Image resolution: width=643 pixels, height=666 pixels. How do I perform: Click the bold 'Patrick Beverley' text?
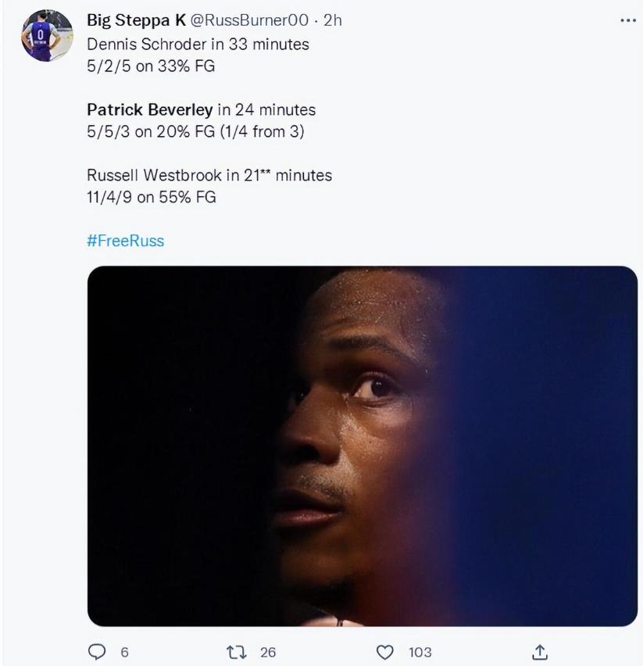point(149,109)
